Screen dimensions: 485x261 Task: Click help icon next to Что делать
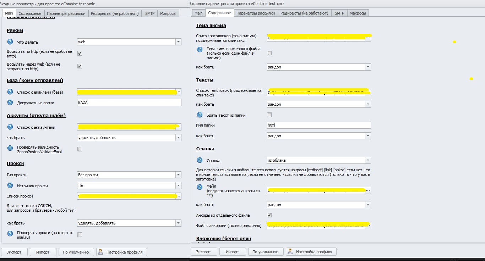click(x=10, y=42)
